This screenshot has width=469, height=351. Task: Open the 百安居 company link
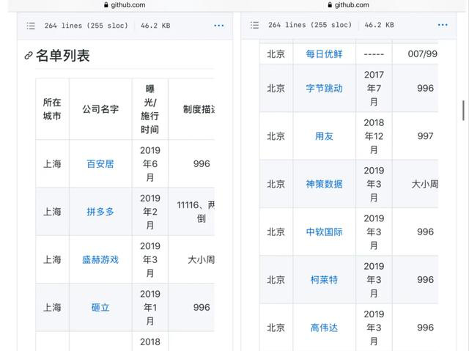coord(100,163)
